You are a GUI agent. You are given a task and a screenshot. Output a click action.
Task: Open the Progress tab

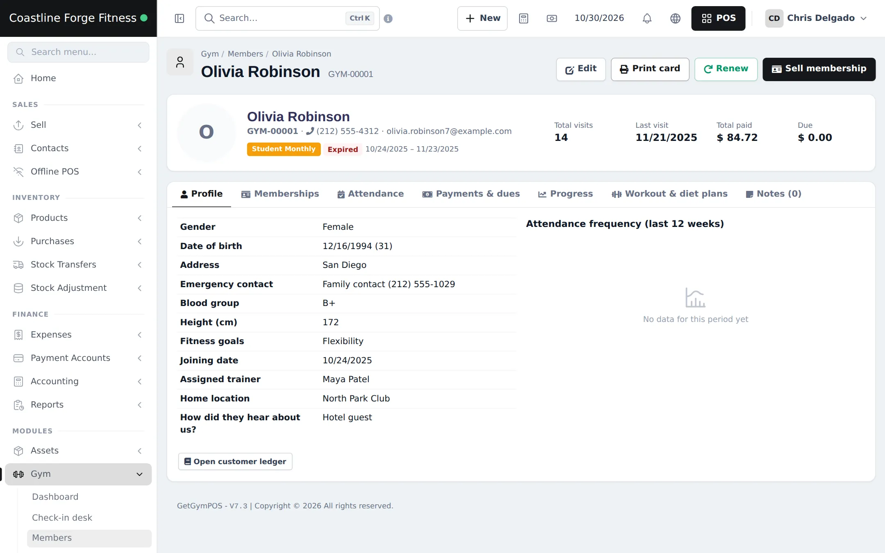565,194
